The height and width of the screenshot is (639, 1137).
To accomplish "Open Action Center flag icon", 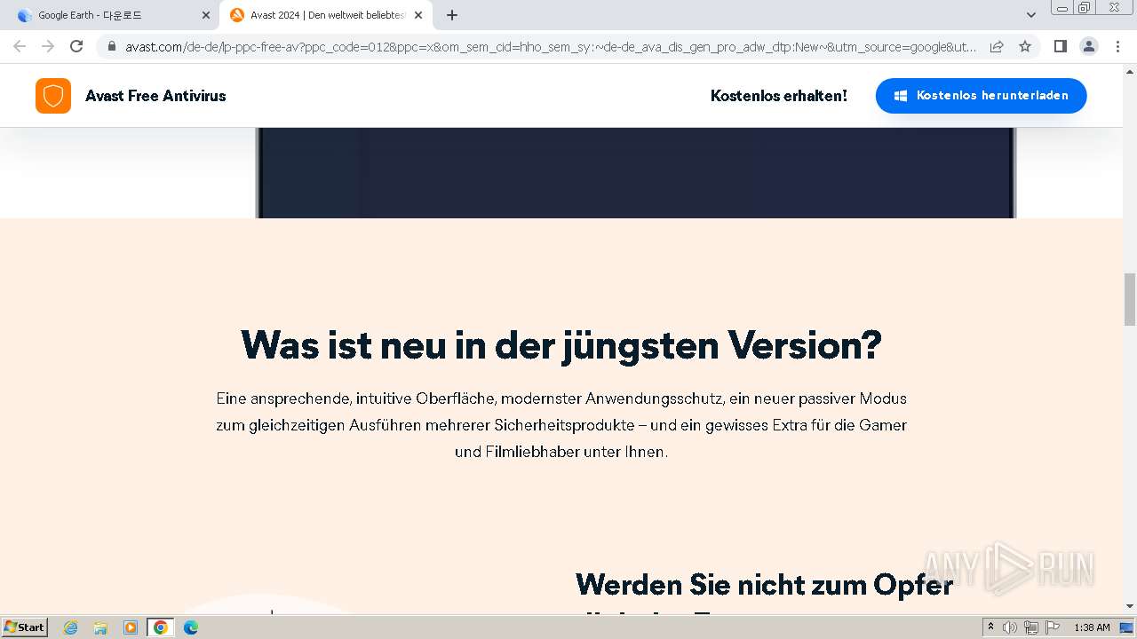I will 1053,627.
